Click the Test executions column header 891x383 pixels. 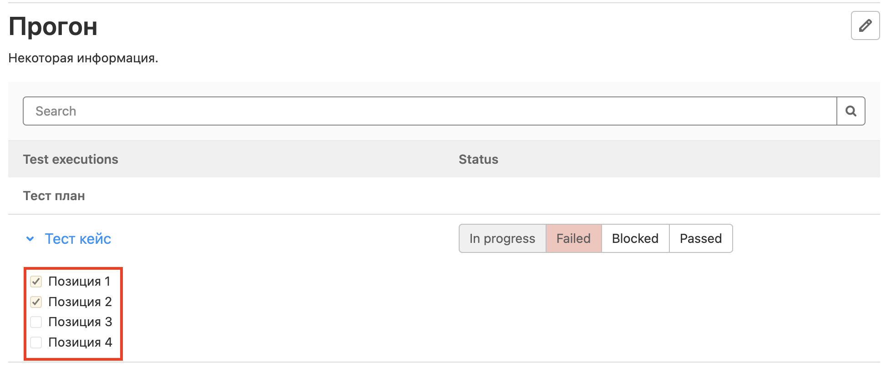point(71,159)
